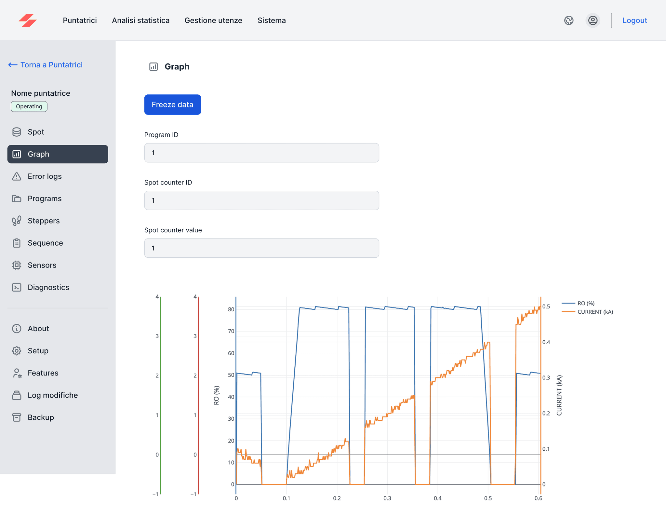Toggle CURRENT (kA) trace in legend
This screenshot has width=666, height=517.
pyautogui.click(x=595, y=312)
